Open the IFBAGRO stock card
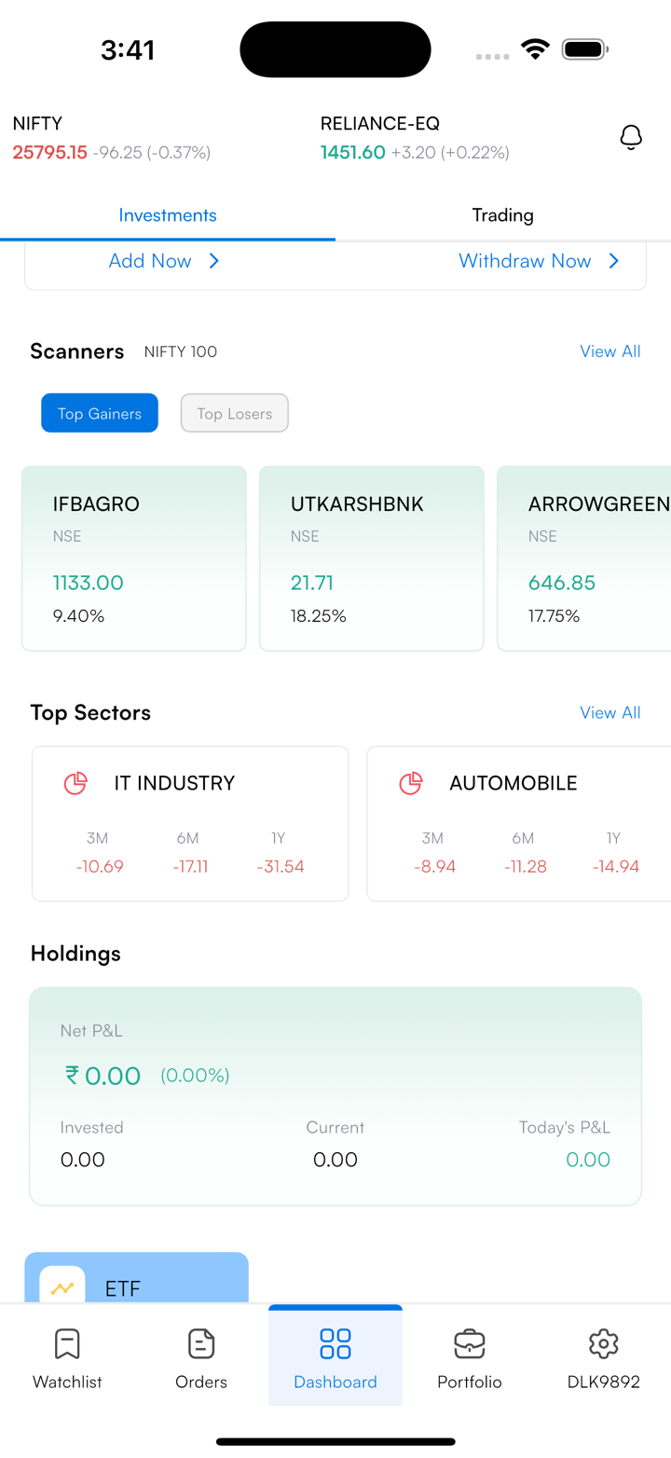This screenshot has height=1458, width=671. pyautogui.click(x=134, y=557)
